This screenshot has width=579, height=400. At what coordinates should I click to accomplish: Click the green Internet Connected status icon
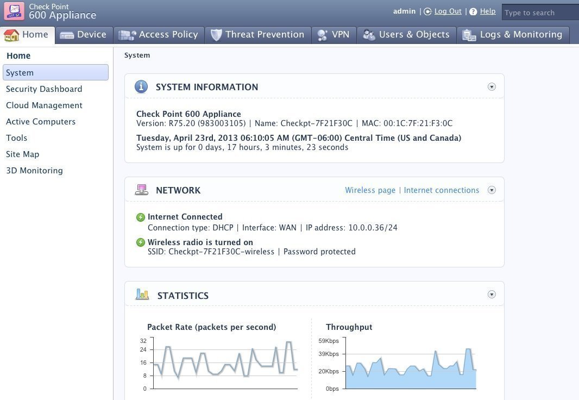tap(141, 217)
